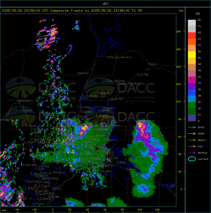Click the '50YD' legend label
Screen dimensions: 211x213
pos(201,127)
